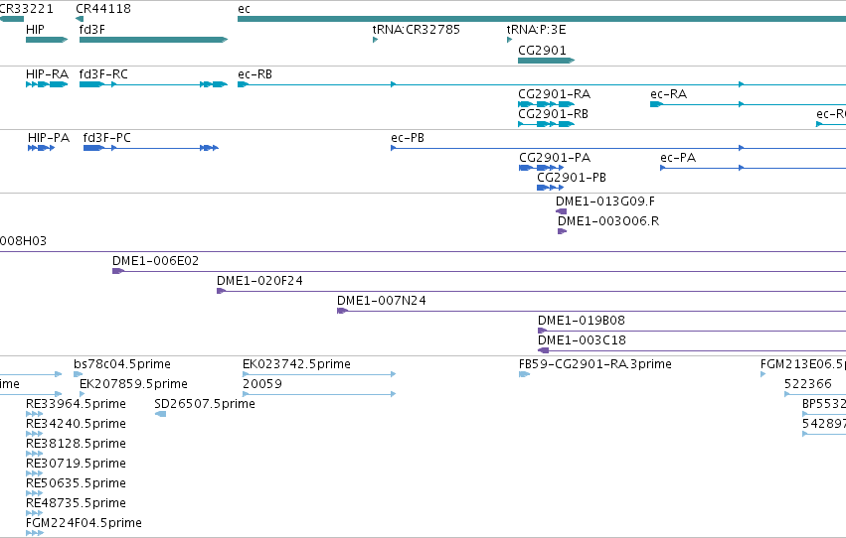Click the ec-PA protein label

(x=678, y=158)
